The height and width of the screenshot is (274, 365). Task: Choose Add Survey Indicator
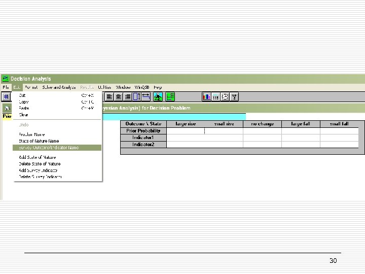[x=57, y=170]
